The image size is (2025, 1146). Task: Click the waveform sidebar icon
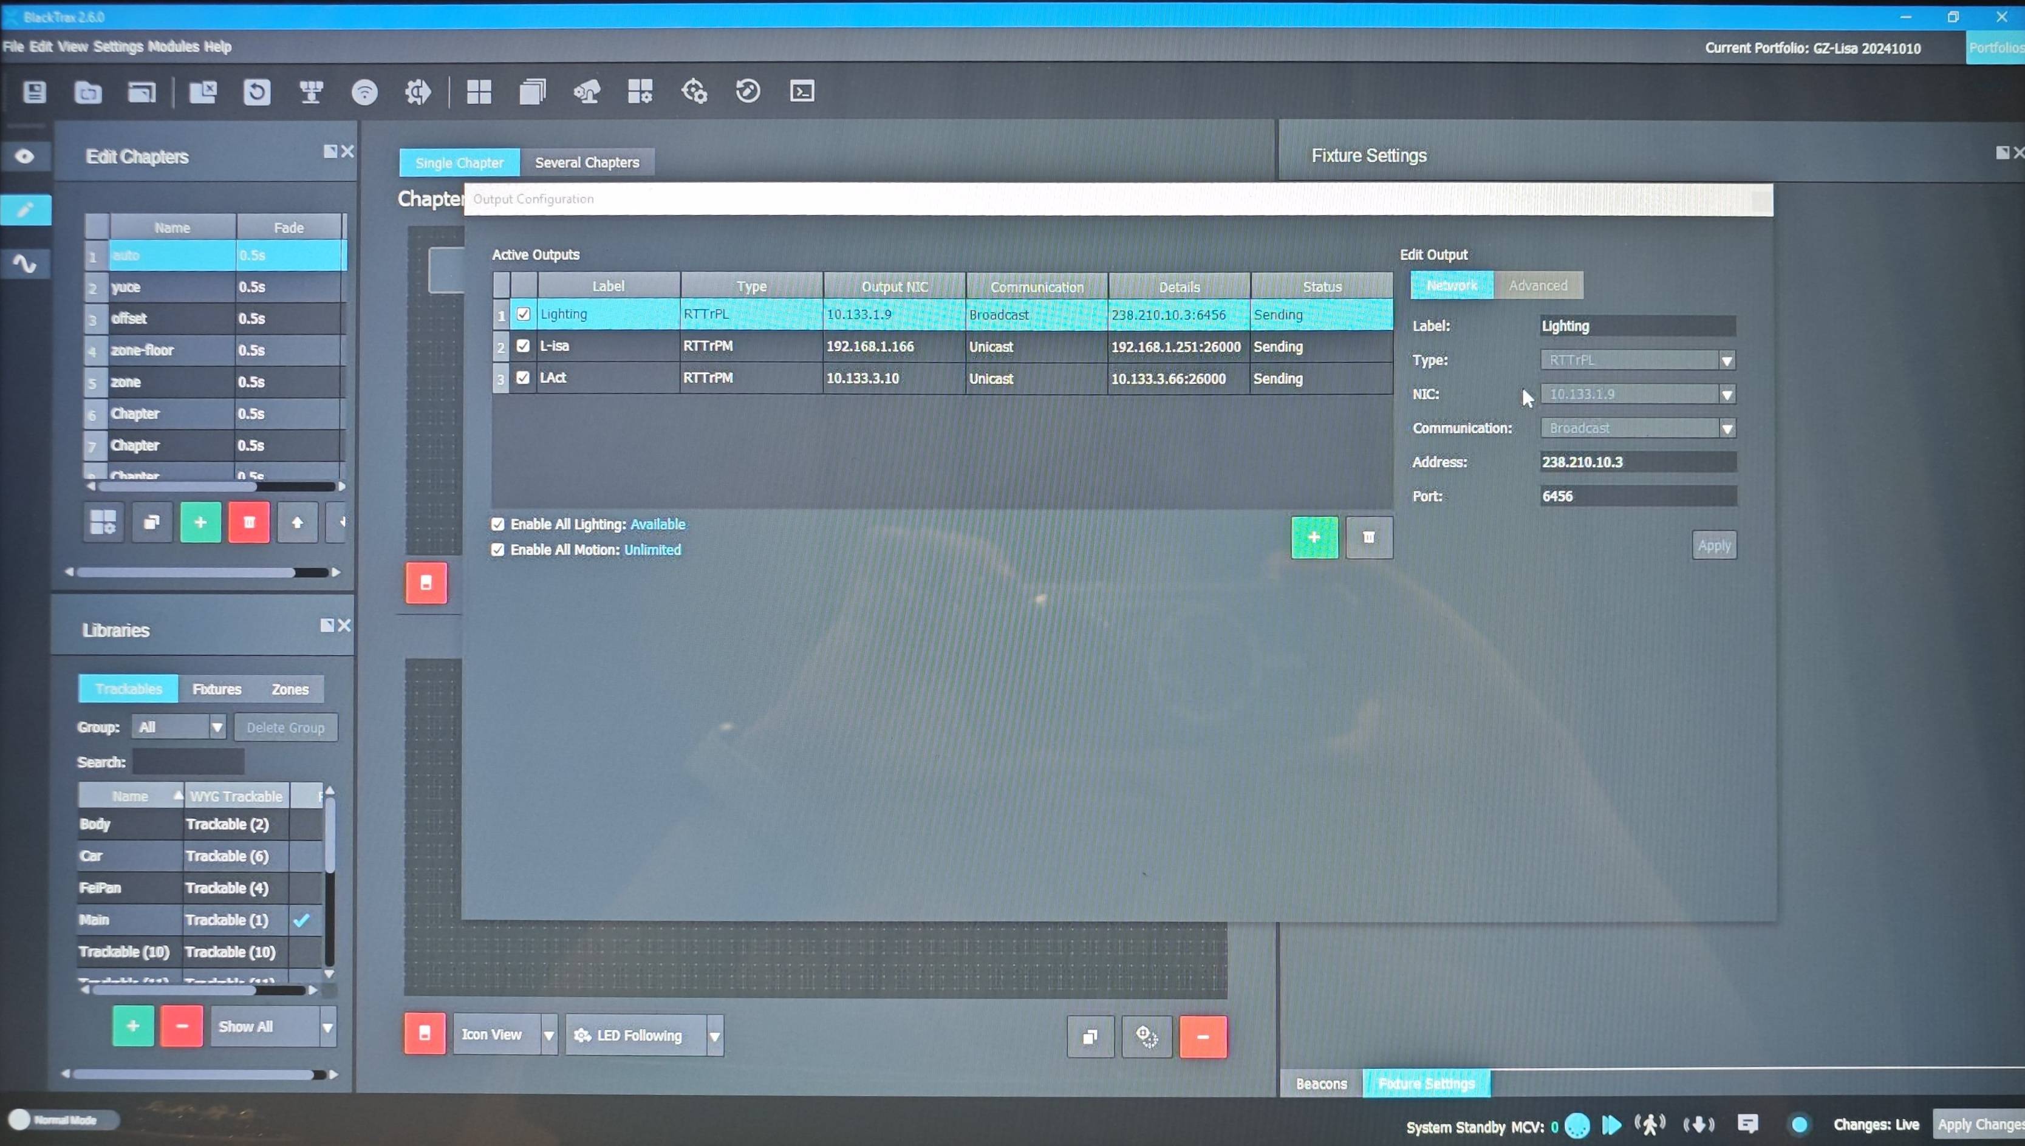pyautogui.click(x=25, y=263)
